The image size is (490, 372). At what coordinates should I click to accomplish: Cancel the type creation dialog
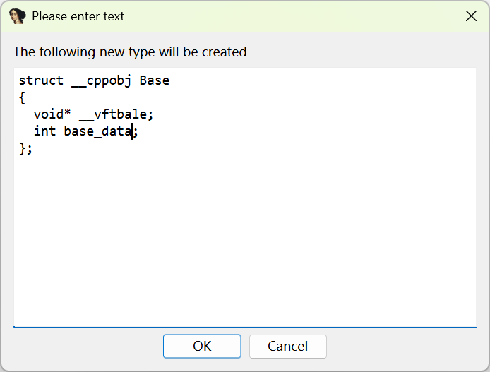(x=287, y=346)
